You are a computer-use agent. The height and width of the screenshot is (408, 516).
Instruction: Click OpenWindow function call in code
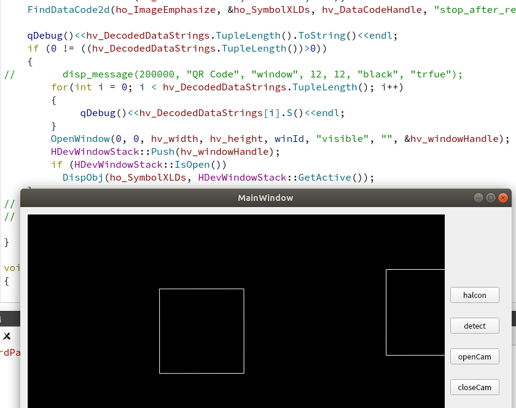pos(80,139)
